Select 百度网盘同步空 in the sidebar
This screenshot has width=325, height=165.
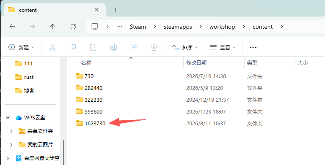click(x=38, y=158)
